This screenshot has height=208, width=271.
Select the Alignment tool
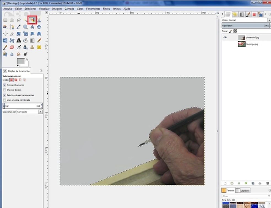coord(5,34)
